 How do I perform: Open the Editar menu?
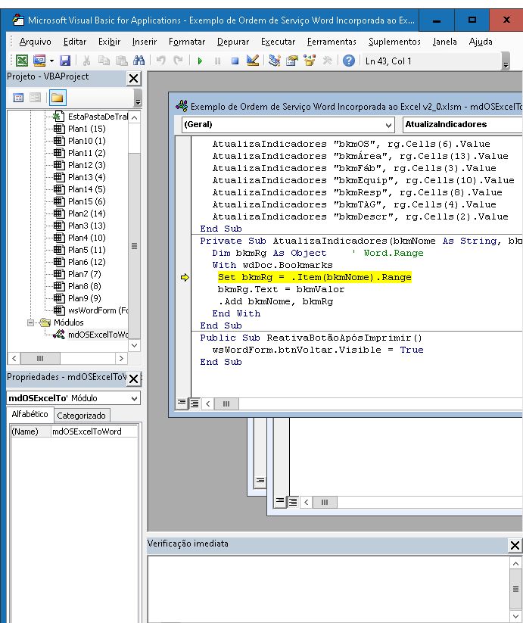tap(75, 42)
